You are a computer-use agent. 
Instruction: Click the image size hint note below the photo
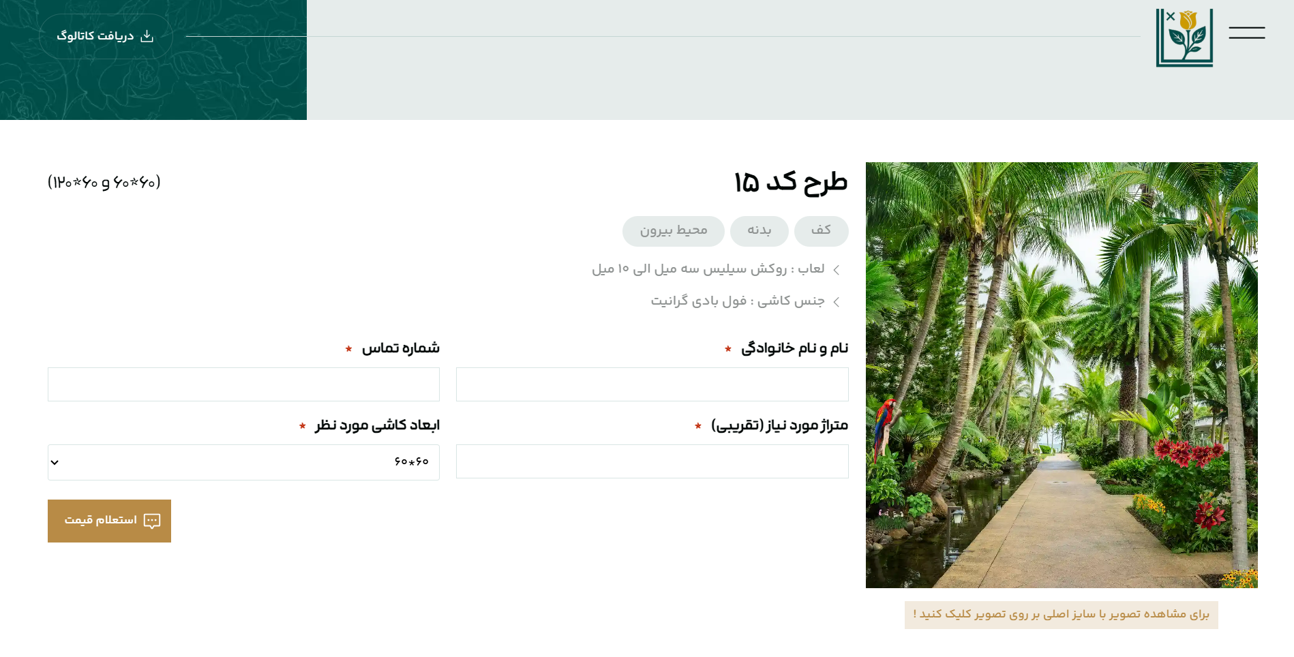tap(1061, 615)
